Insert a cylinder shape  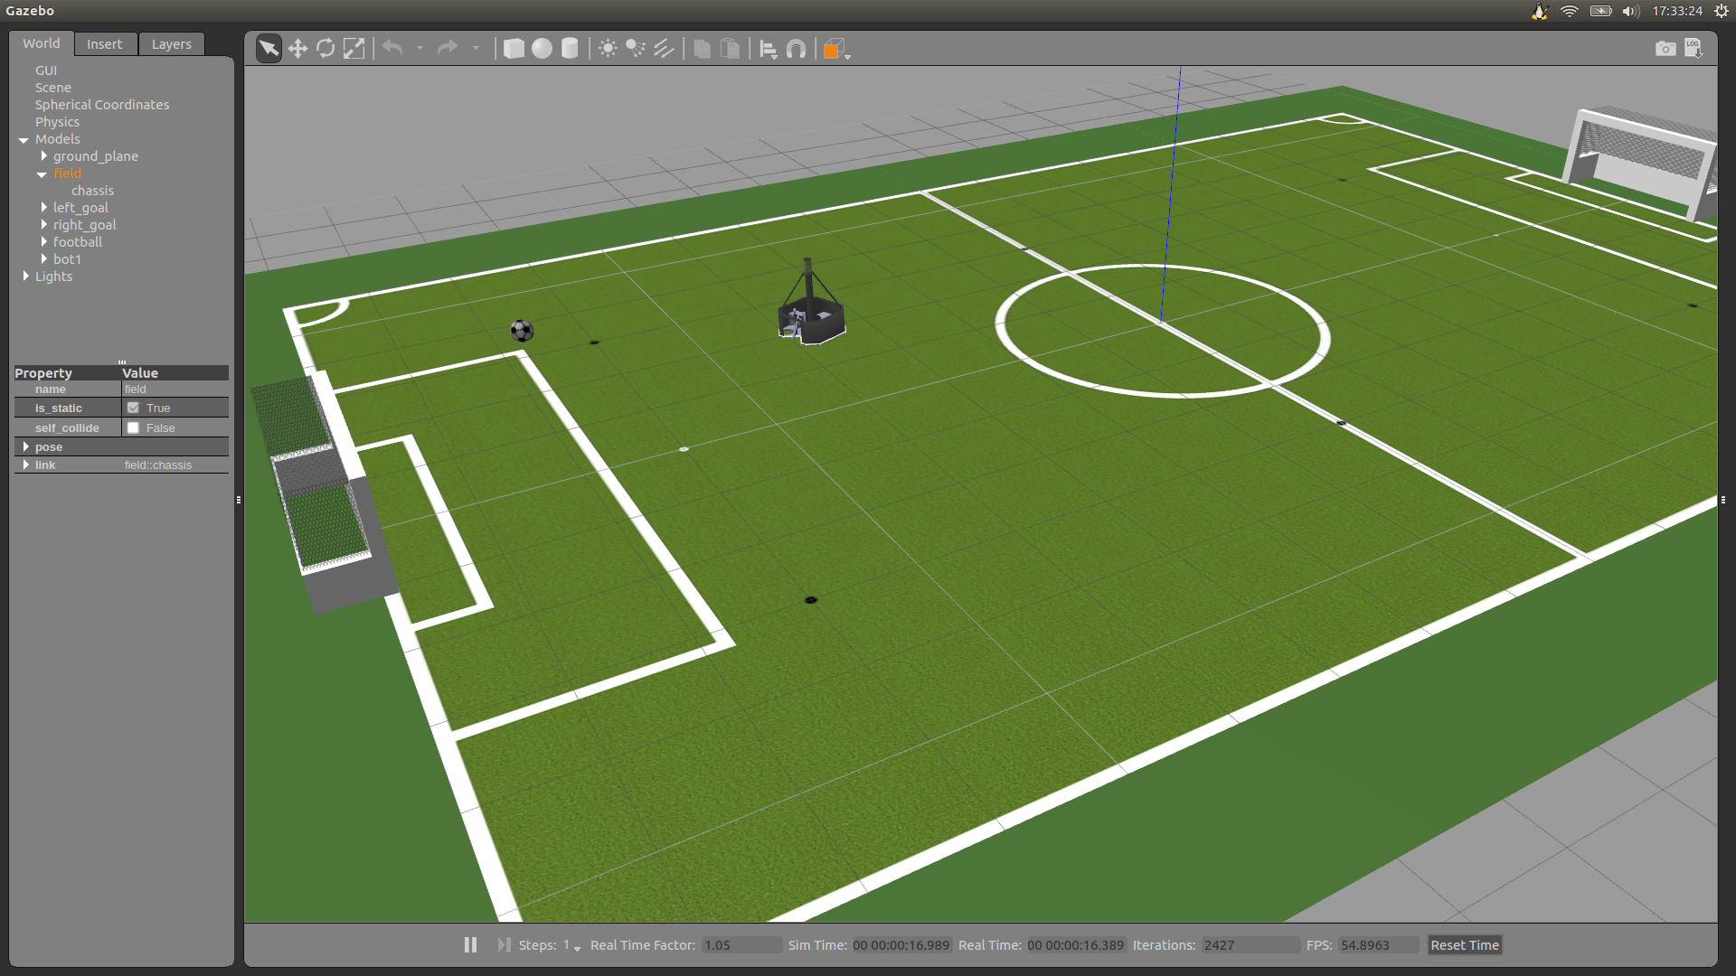[570, 49]
